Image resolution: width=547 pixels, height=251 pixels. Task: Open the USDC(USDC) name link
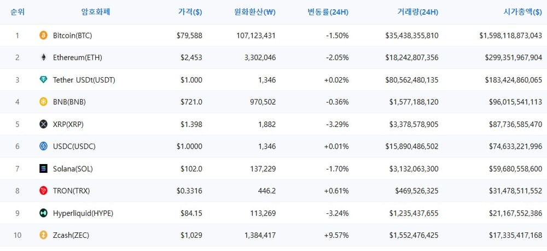(x=74, y=147)
